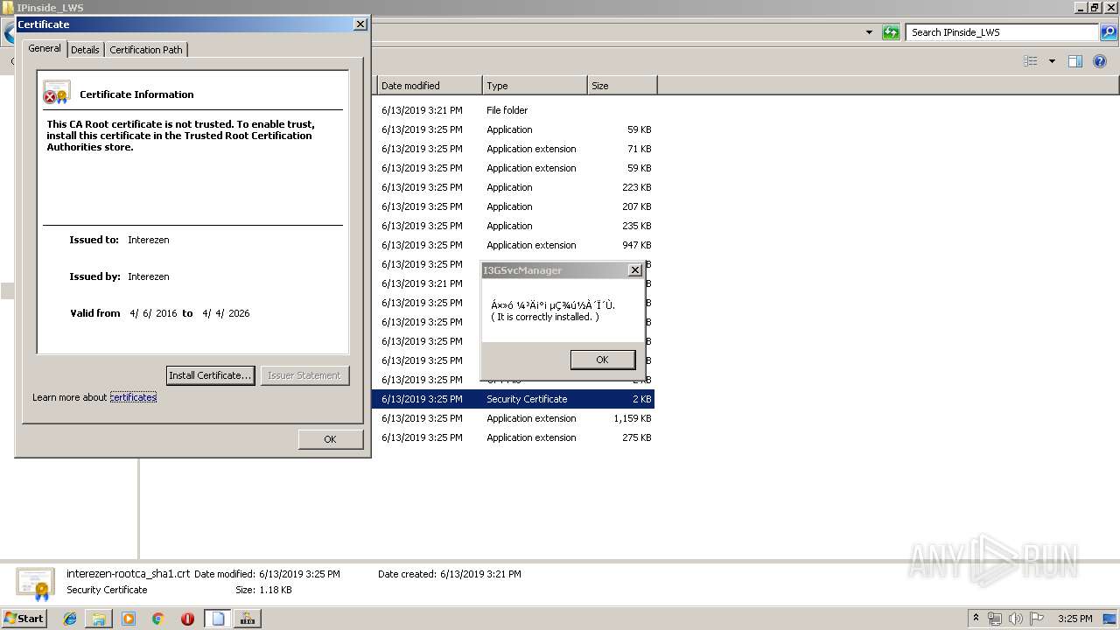Click the Search IPinside_LWS field
The width and height of the screenshot is (1120, 630).
[1002, 32]
